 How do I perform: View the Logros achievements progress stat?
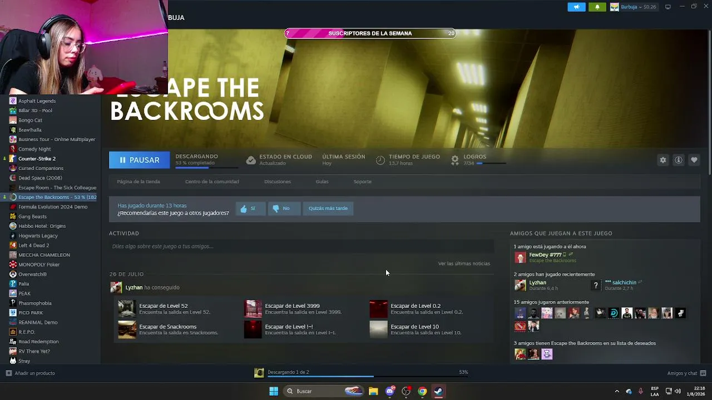click(x=478, y=160)
